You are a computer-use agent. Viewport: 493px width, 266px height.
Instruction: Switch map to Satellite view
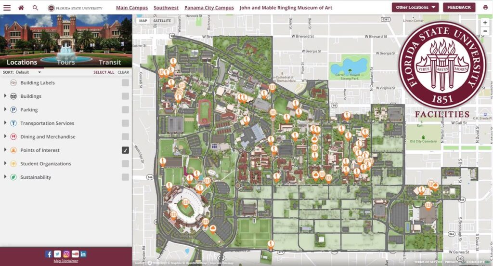162,21
